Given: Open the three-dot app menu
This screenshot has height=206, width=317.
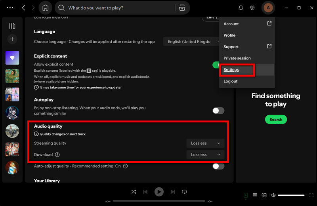Looking at the screenshot, I should tap(10, 8).
